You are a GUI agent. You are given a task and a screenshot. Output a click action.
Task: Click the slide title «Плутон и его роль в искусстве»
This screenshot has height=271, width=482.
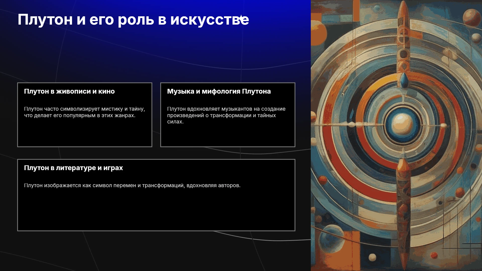(x=133, y=20)
